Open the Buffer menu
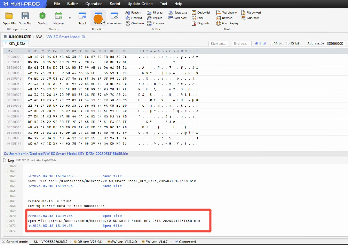348x245 pixels. click(72, 4)
